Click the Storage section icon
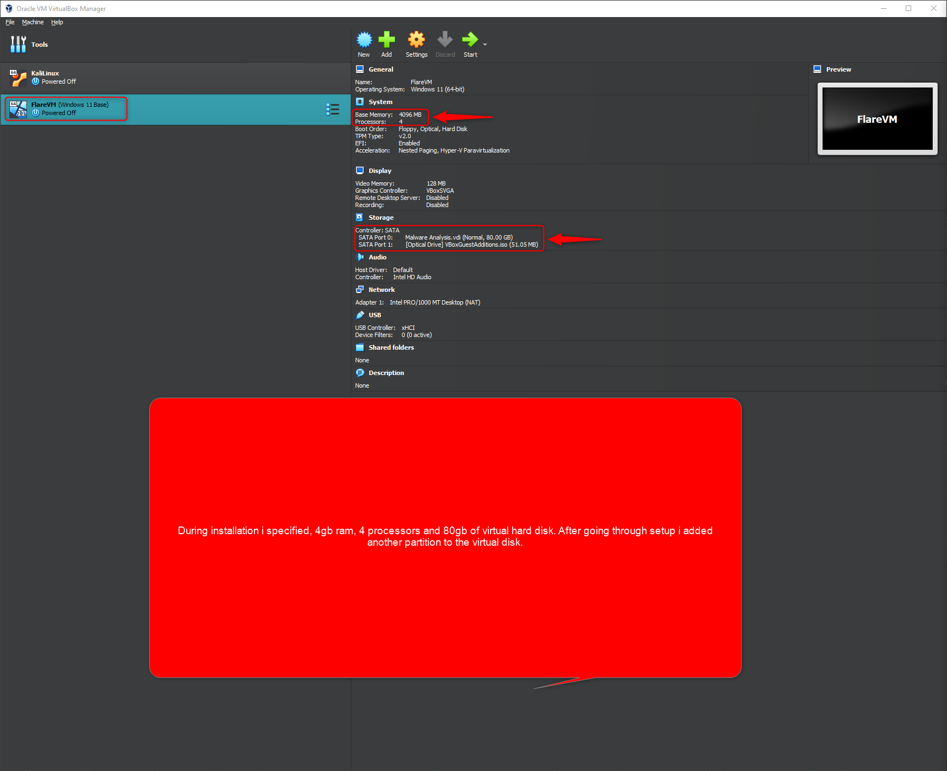 click(360, 217)
